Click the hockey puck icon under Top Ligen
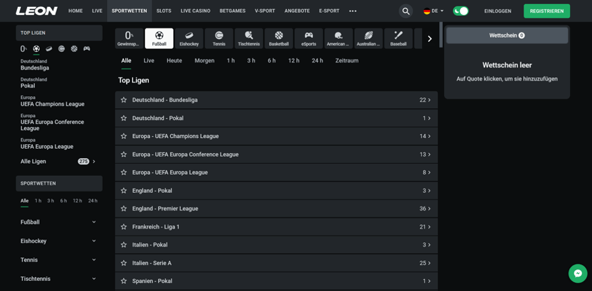Viewport: 592px width, 291px height. pos(49,49)
